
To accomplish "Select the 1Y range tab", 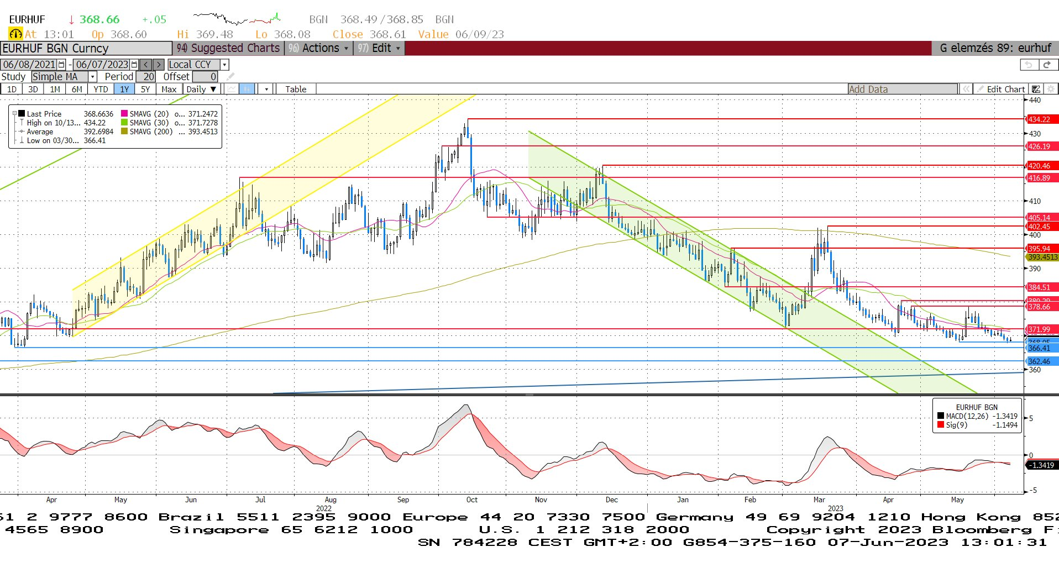I will coord(124,89).
